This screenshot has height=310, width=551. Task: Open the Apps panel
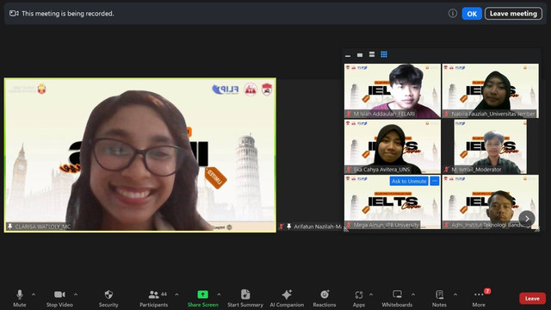pyautogui.click(x=359, y=299)
